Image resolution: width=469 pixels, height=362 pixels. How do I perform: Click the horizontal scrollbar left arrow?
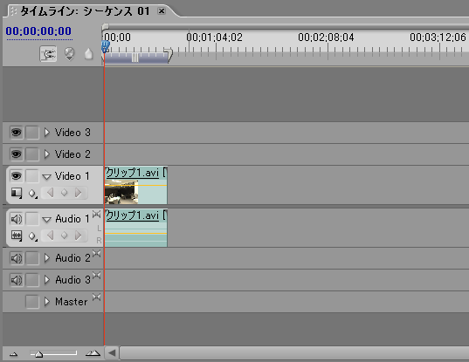(112, 353)
